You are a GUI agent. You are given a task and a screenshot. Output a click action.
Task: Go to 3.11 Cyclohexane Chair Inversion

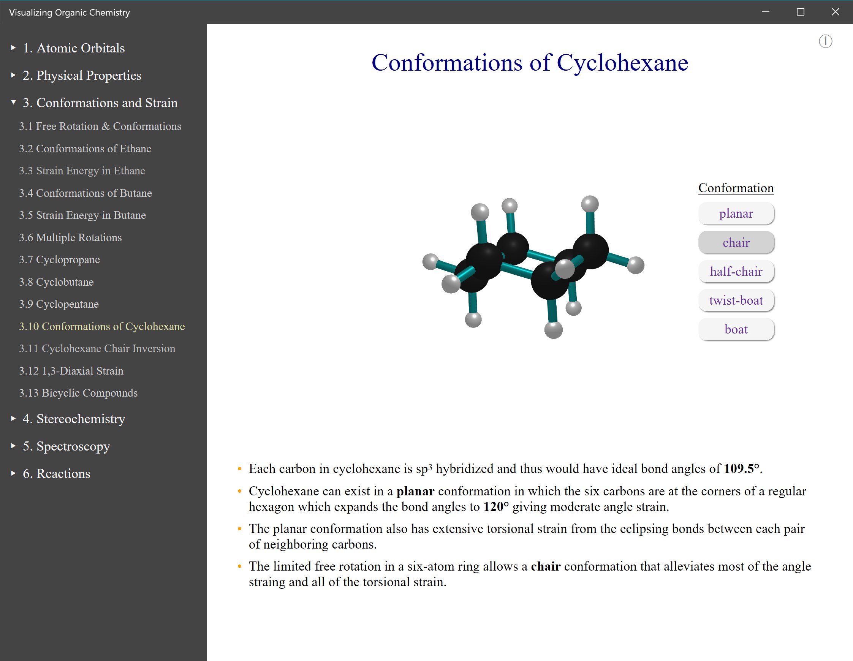click(97, 348)
